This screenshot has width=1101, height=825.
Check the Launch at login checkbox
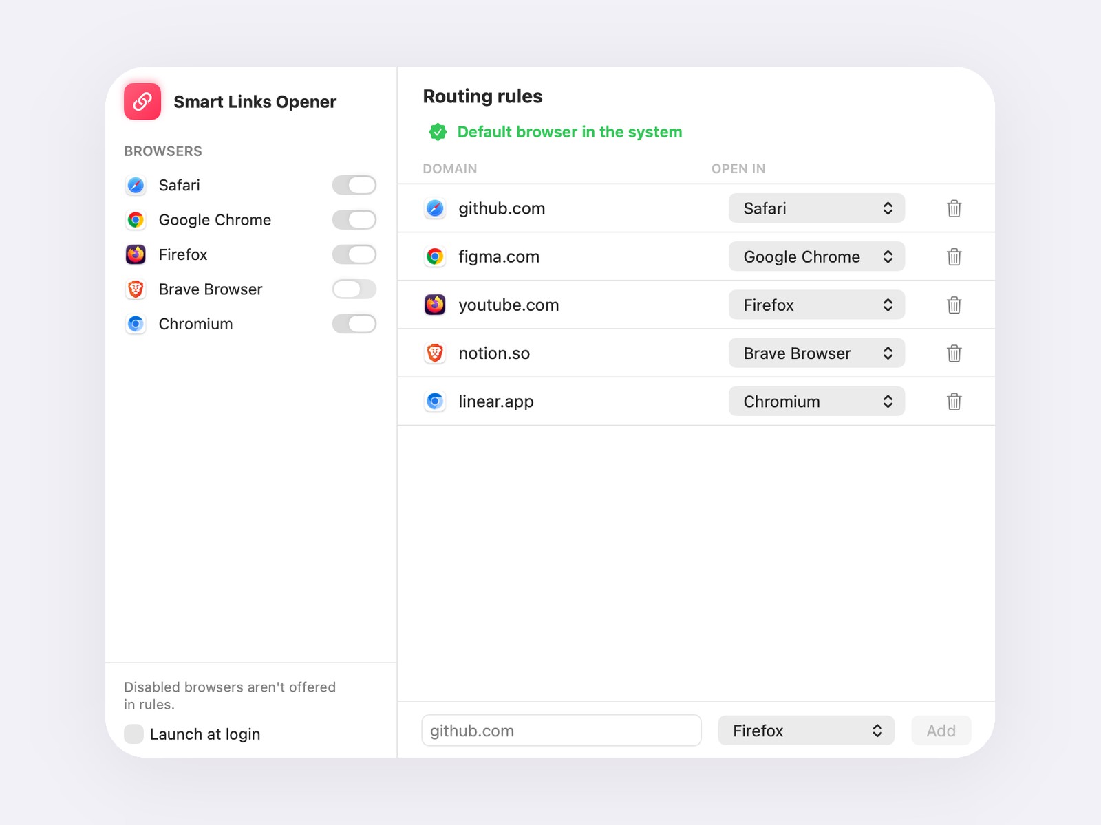[133, 734]
